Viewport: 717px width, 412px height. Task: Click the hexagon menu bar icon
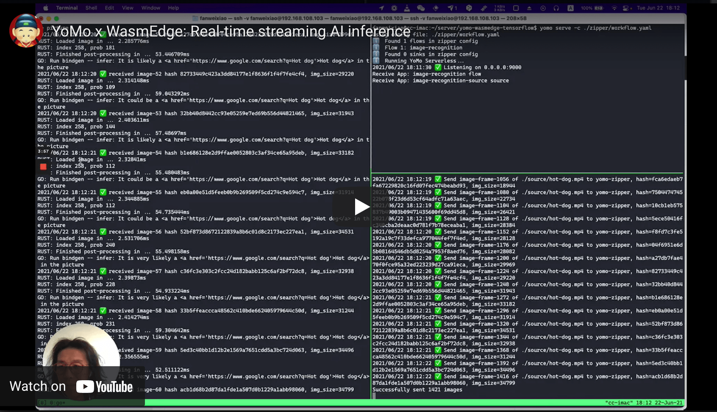point(469,8)
